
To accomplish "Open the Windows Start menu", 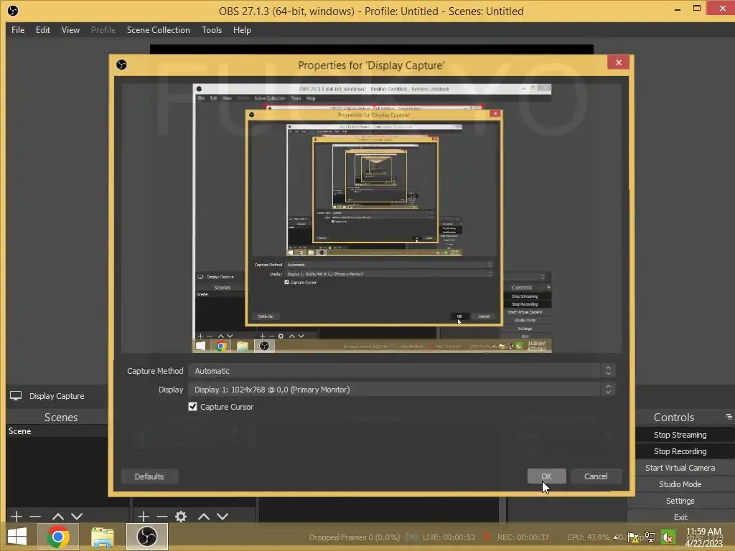I will click(x=17, y=537).
